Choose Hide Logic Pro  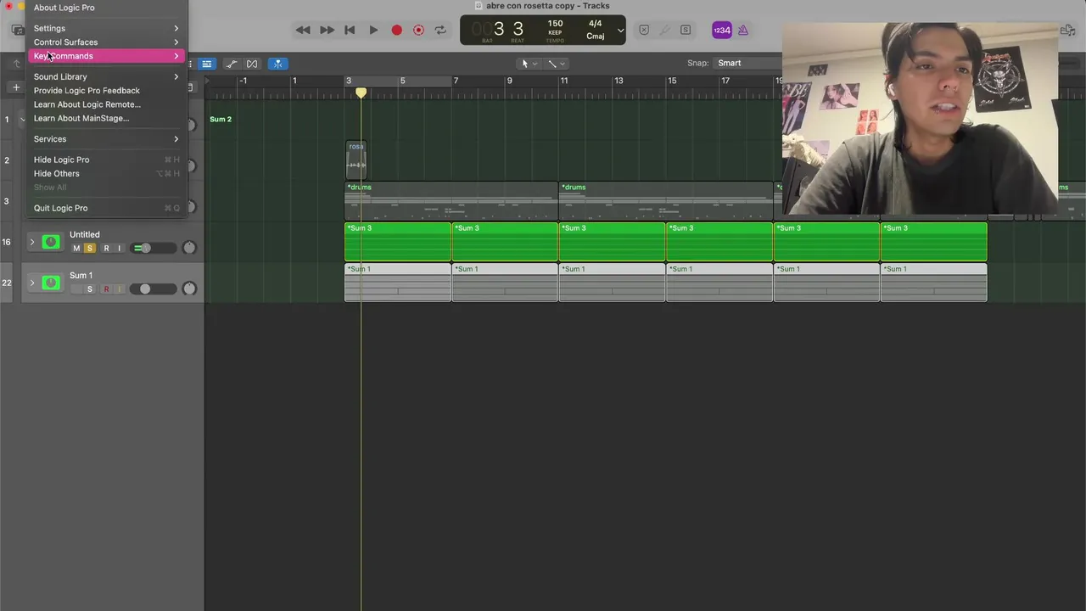pyautogui.click(x=106, y=160)
